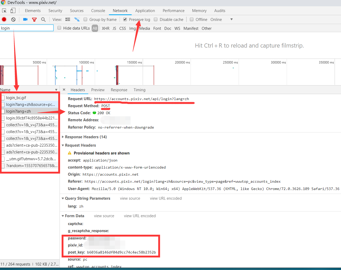Click 150000 ms timeline overview marker

point(134,62)
